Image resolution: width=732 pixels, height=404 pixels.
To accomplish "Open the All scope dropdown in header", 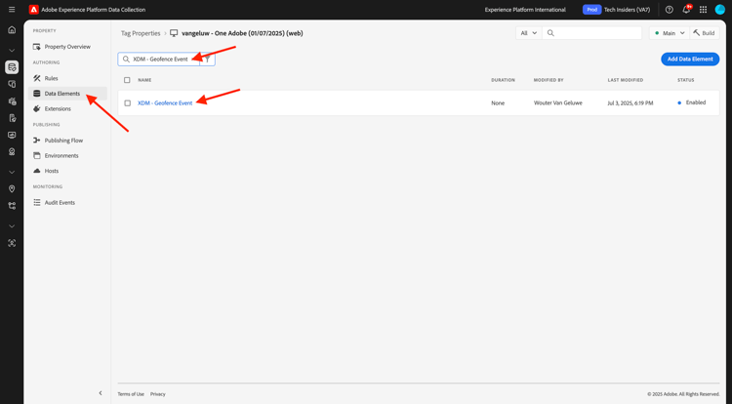I will 528,33.
